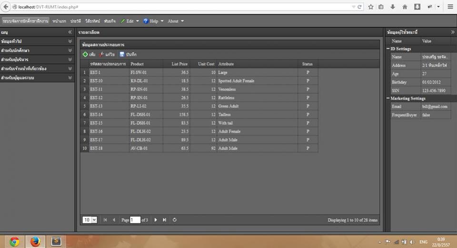Screen dimensions: 457x248
Task: Sort by Product column header
Action: point(146,64)
